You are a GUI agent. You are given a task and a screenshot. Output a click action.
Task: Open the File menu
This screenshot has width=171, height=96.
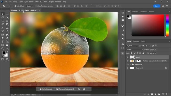(x=6, y=2)
